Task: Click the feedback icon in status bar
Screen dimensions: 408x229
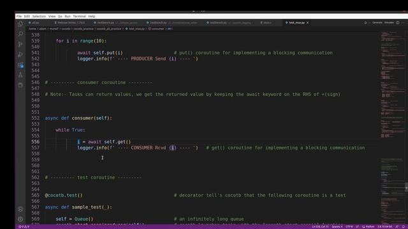Action: (397, 226)
